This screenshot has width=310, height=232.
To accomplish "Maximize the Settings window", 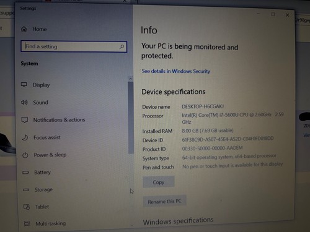I will (x=273, y=14).
